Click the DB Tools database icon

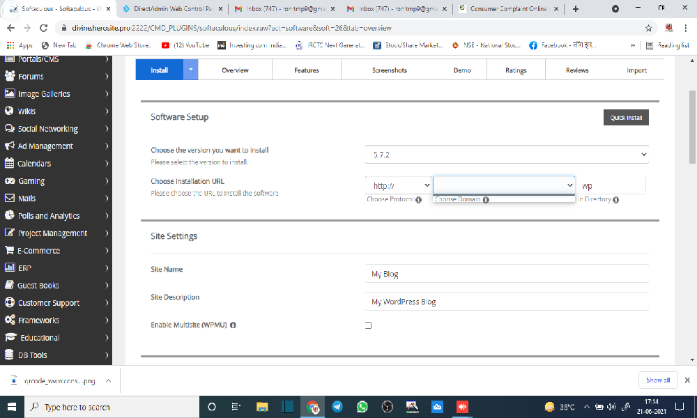pos(10,355)
